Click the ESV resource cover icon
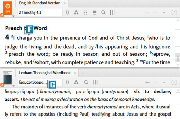The width and height of the screenshot is (180, 119). (8, 8)
